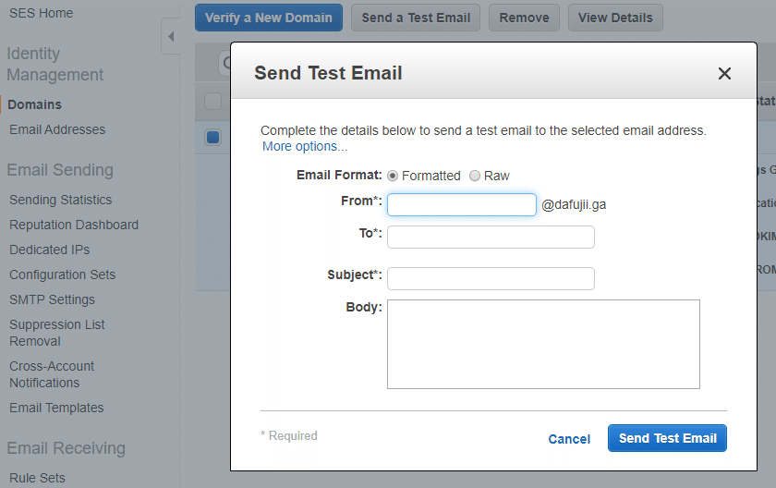Open SMTP Settings in sidebar
This screenshot has width=776, height=488.
tap(52, 299)
